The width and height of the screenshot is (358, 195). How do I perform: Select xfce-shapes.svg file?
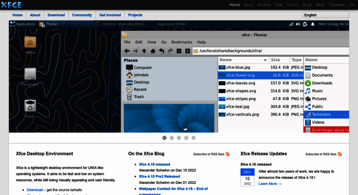[x=260, y=91]
